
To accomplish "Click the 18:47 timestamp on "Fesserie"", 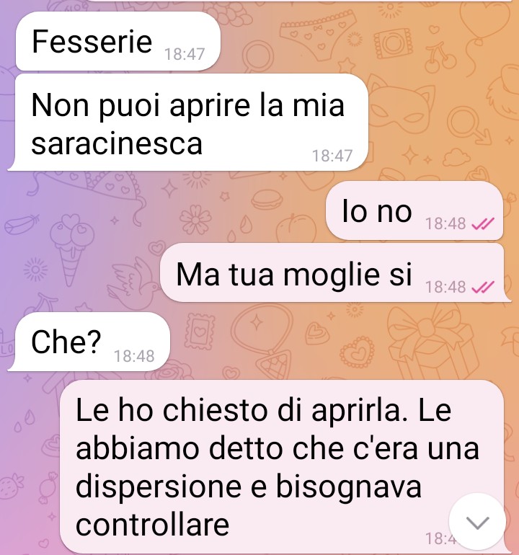I will point(185,54).
